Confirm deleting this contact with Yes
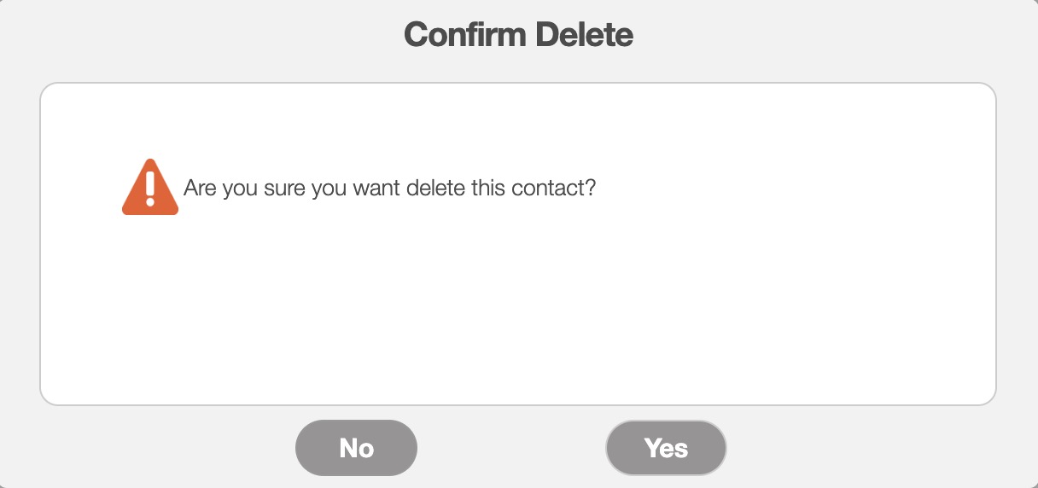This screenshot has width=1038, height=488. (x=666, y=448)
